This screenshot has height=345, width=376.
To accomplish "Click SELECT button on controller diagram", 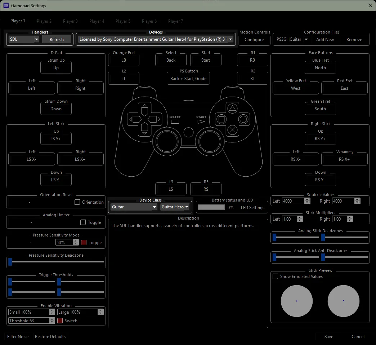I will tap(175, 121).
